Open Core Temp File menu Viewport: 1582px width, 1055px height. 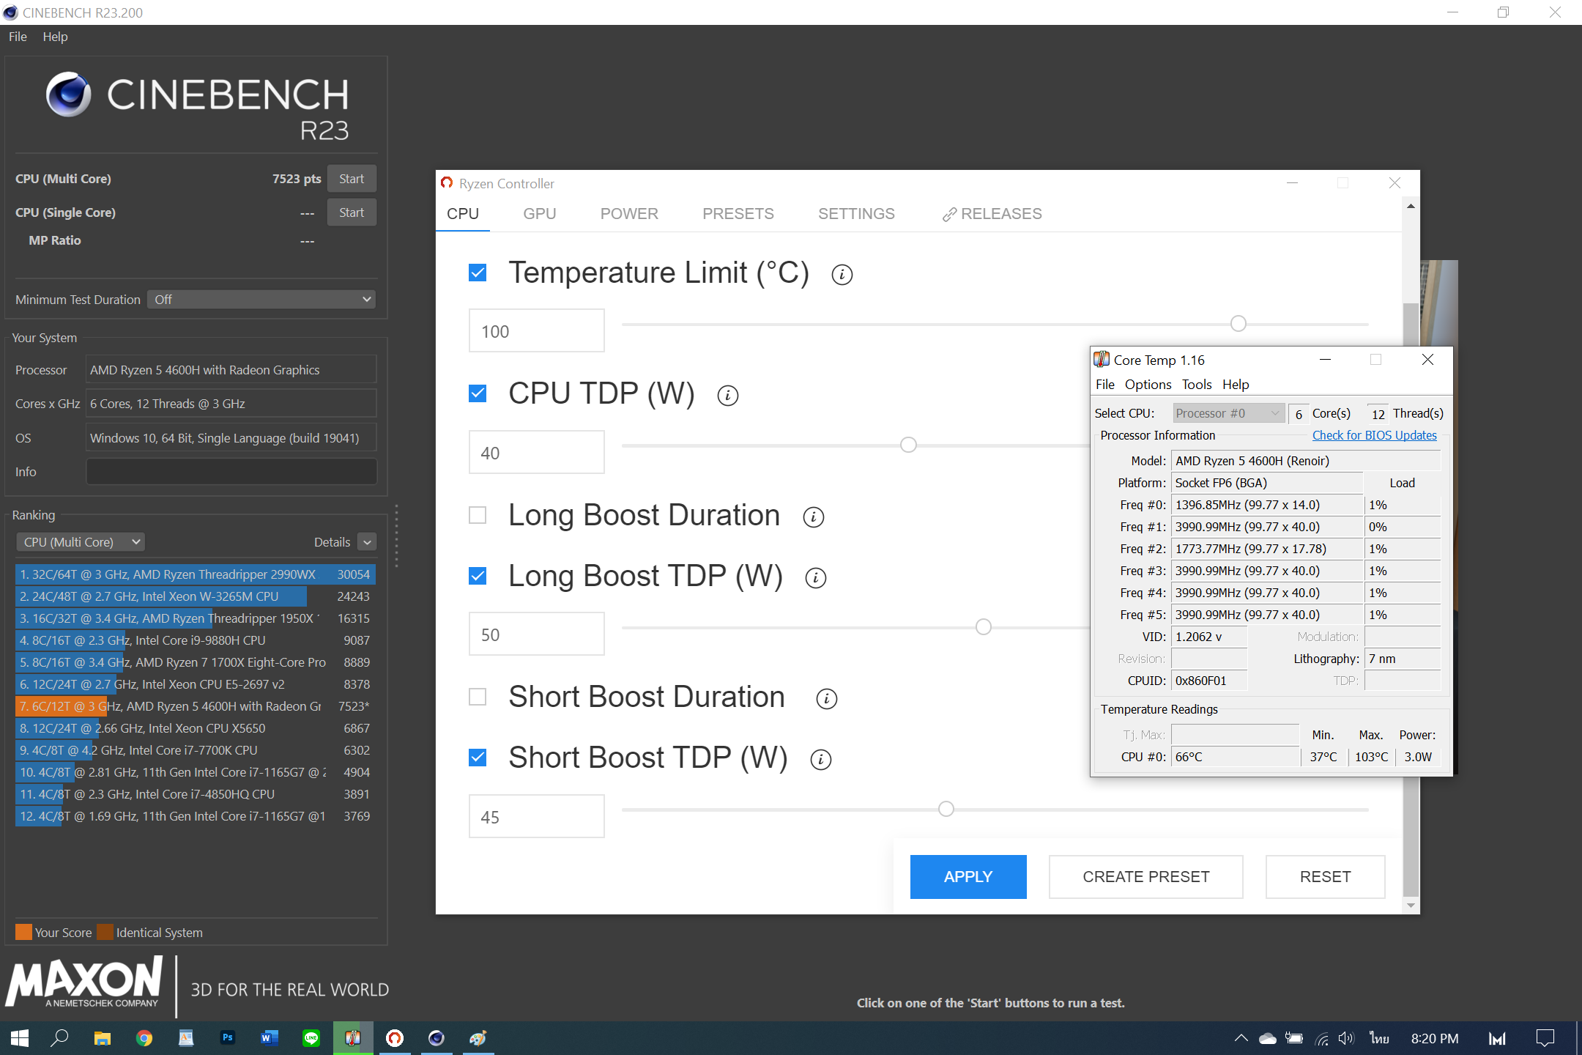[x=1104, y=385]
